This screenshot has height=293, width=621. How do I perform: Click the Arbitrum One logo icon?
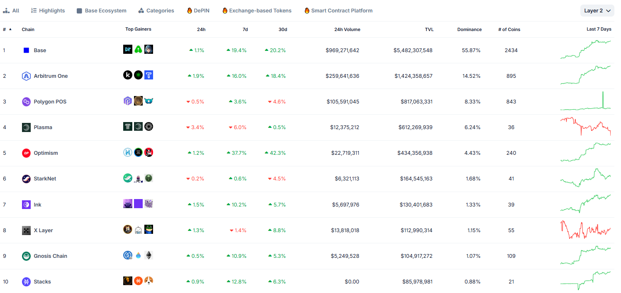click(26, 76)
